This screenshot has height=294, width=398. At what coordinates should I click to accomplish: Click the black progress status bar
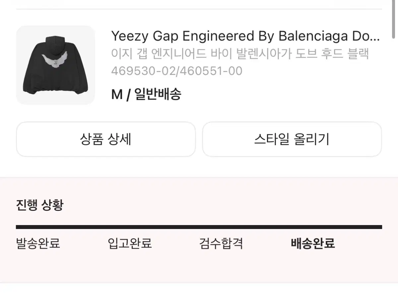199,227
